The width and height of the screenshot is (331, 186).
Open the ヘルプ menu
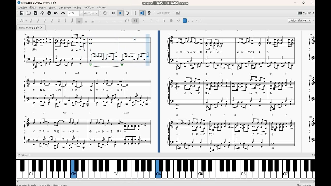101,8
